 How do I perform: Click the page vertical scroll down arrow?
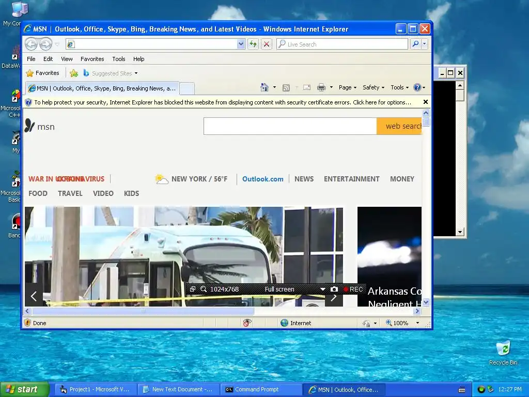pos(426,302)
